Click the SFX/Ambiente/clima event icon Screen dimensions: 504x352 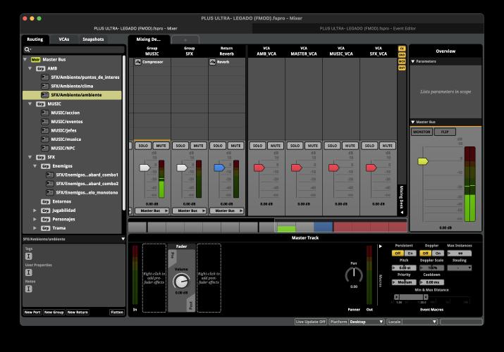point(45,86)
